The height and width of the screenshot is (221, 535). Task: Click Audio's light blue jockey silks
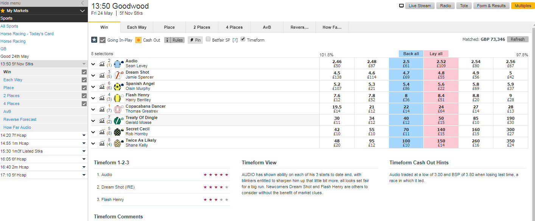point(119,64)
